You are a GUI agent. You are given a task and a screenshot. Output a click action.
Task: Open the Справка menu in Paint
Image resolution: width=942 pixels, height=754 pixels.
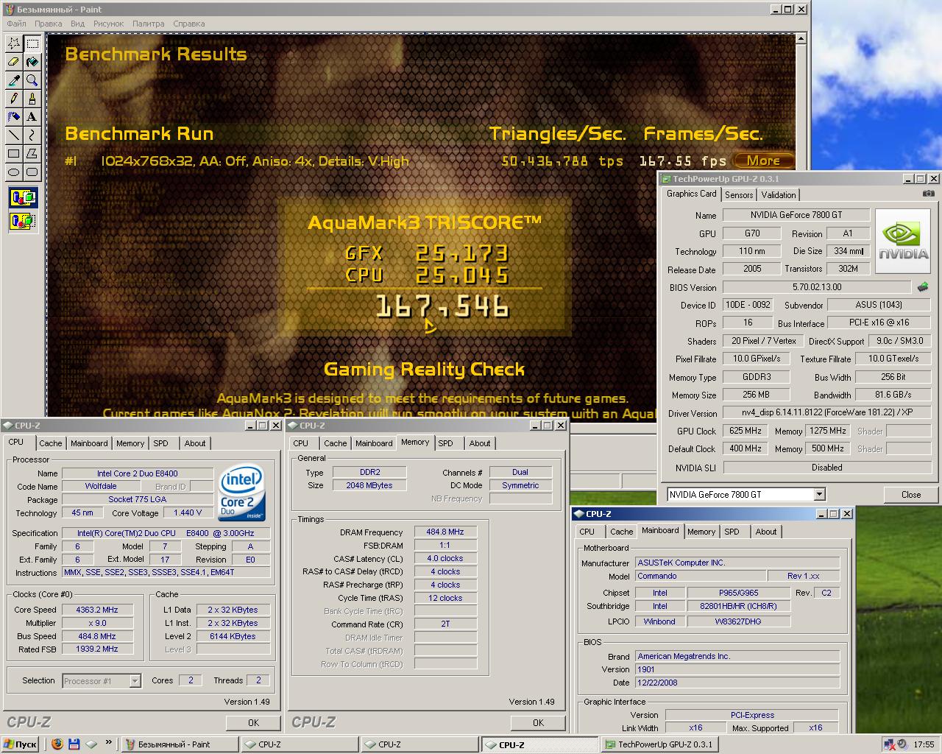[189, 24]
